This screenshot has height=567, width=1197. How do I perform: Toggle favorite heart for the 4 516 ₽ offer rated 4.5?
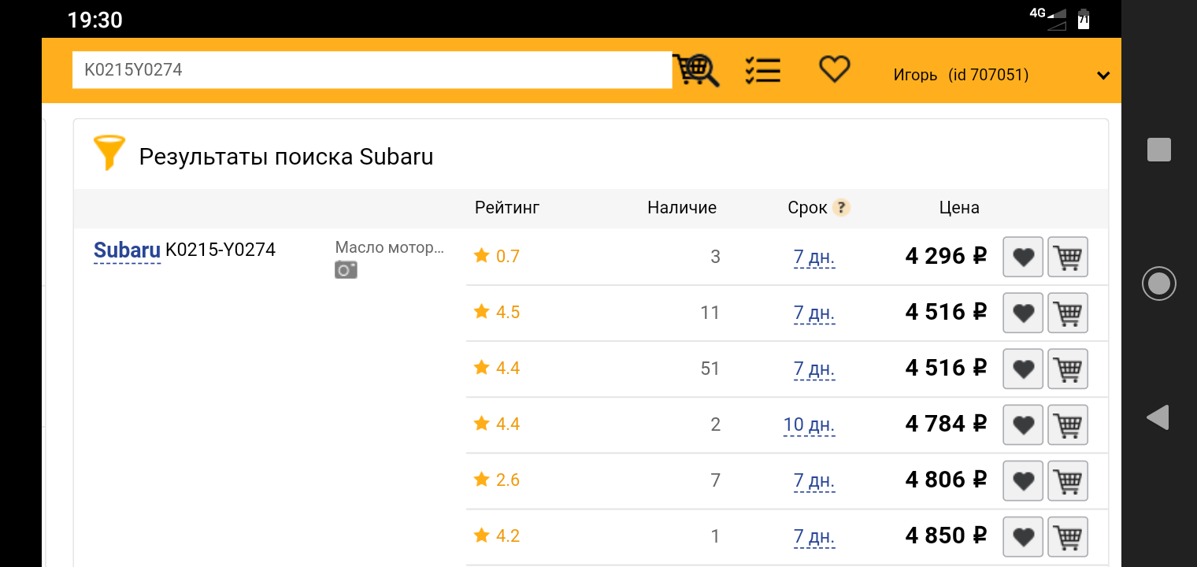1023,313
